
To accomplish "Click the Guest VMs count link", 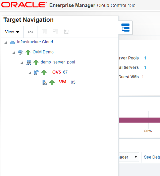I will pos(143,77).
